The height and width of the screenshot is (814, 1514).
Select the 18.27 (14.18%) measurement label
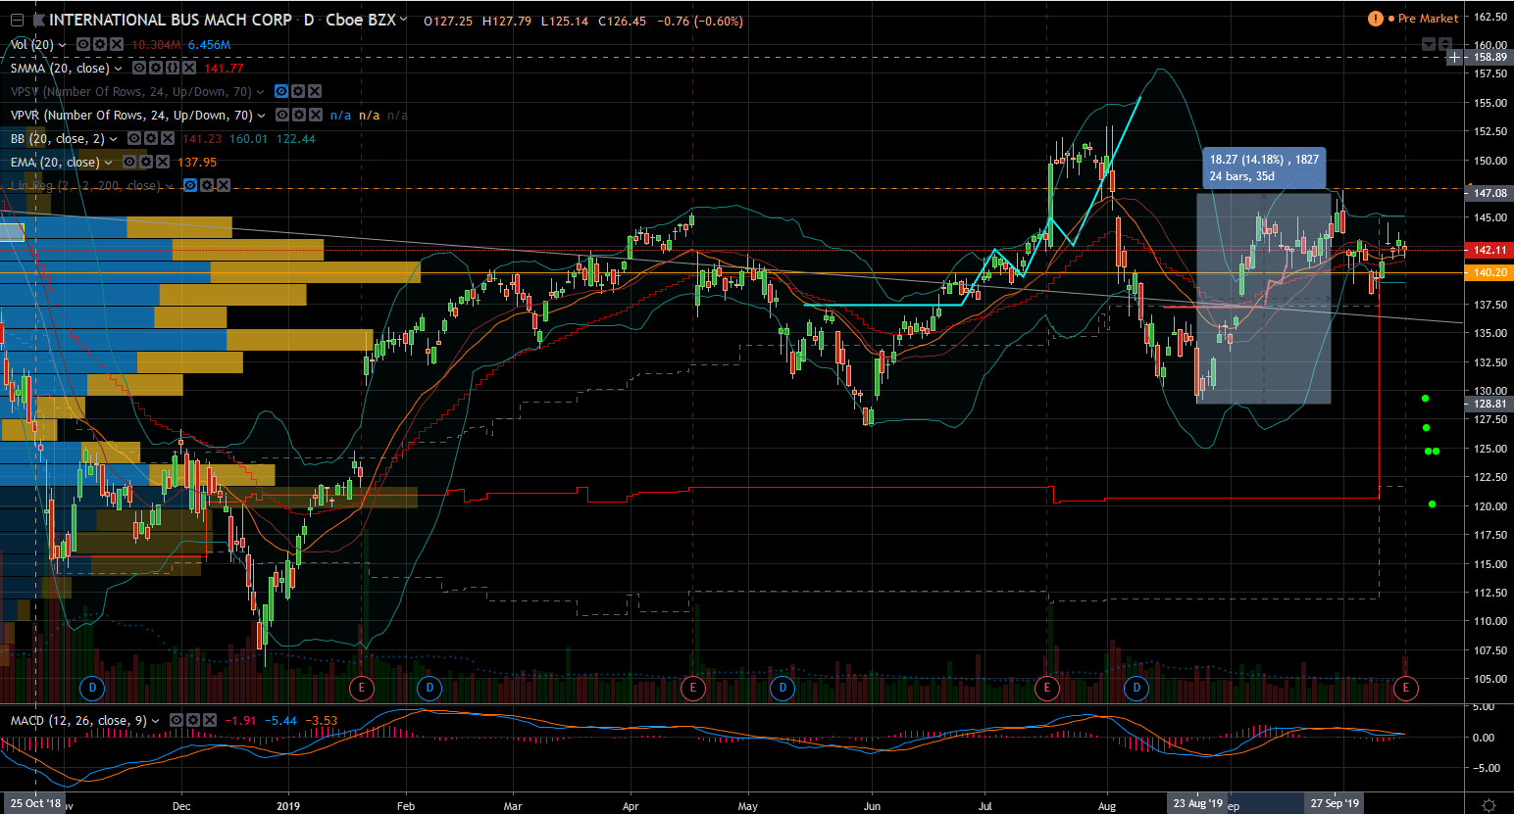[1264, 168]
